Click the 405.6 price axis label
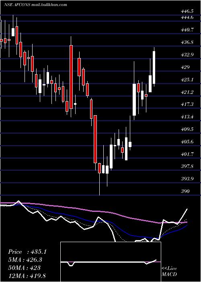201x282 pixels. [x=187, y=142]
